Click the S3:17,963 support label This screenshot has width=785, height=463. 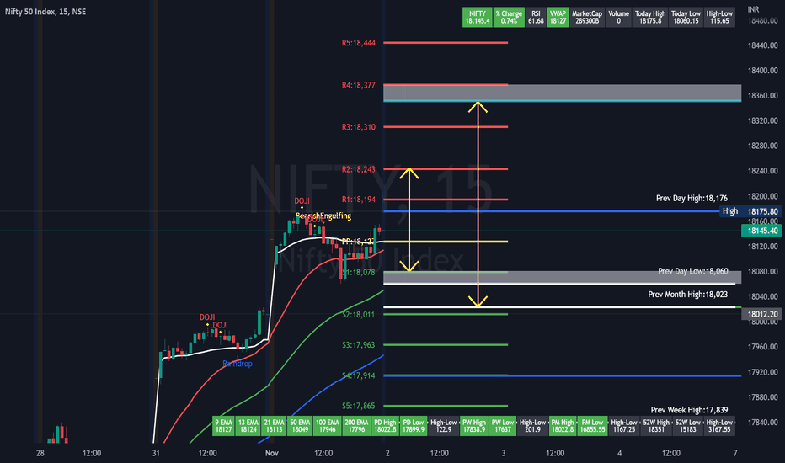coord(359,345)
